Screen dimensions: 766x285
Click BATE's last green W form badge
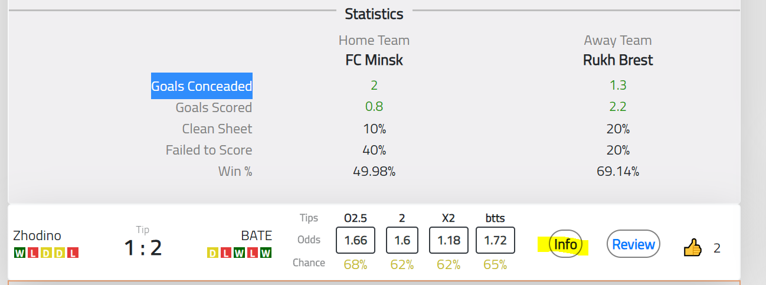266,253
